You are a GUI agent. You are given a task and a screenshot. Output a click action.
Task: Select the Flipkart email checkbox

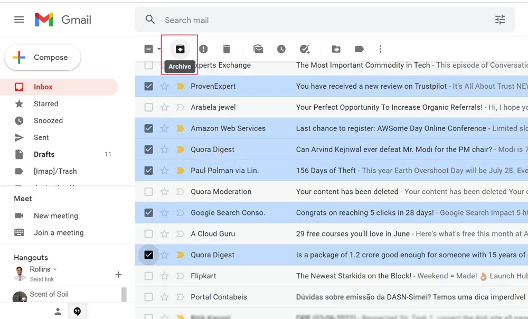point(149,276)
